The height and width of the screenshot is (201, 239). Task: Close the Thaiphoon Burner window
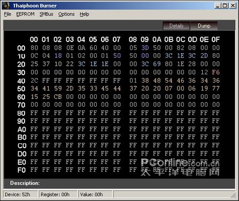233,6
